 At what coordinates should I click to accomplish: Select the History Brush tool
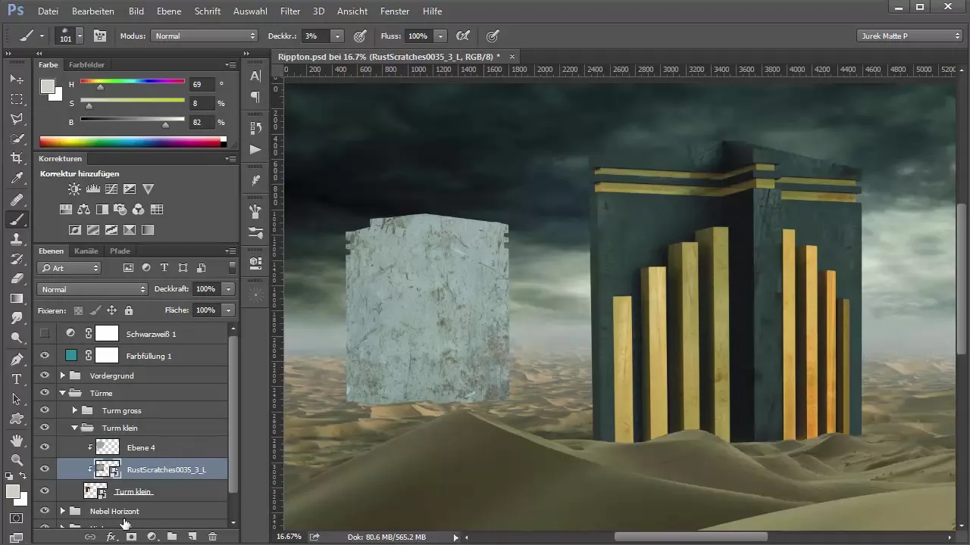(x=17, y=259)
